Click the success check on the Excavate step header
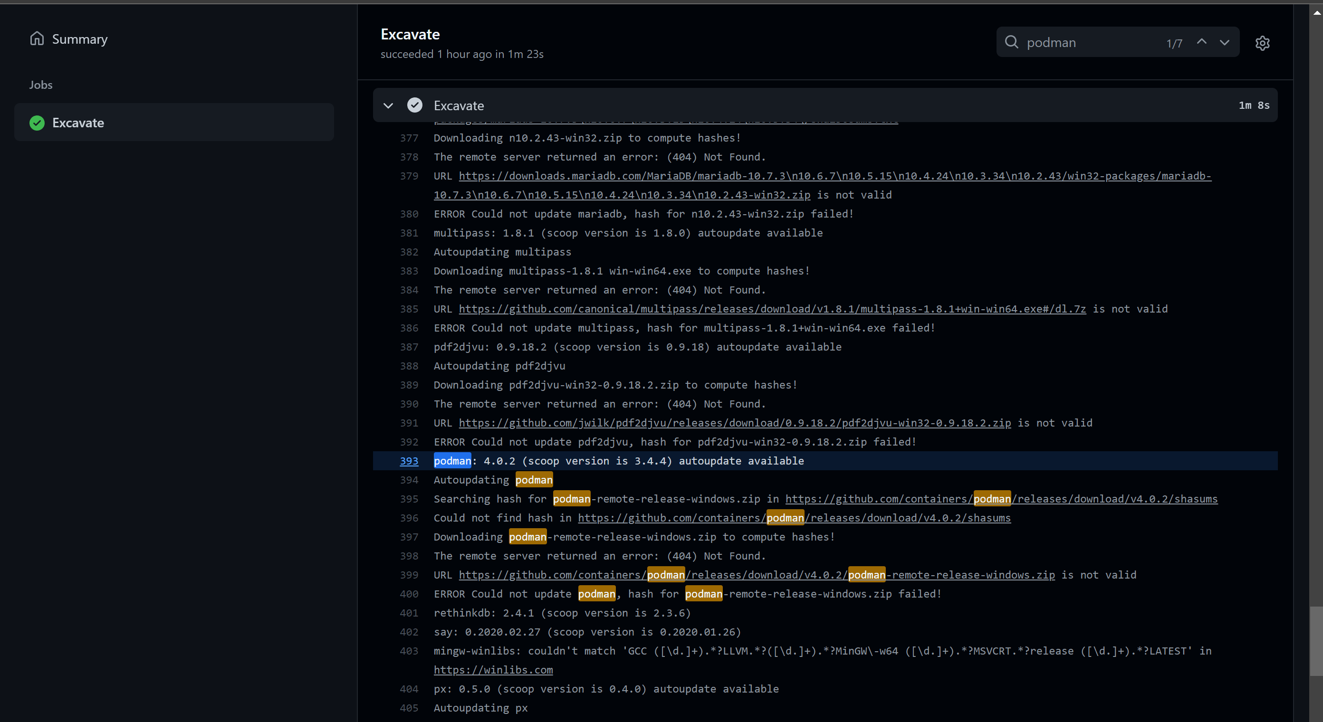 click(x=415, y=105)
